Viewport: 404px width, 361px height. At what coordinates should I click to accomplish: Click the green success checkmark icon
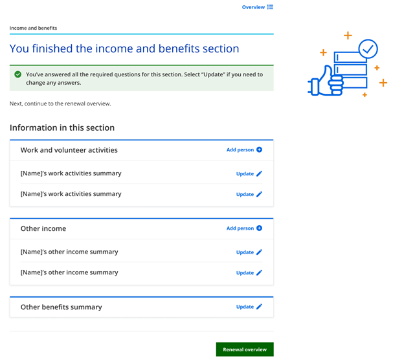click(18, 74)
